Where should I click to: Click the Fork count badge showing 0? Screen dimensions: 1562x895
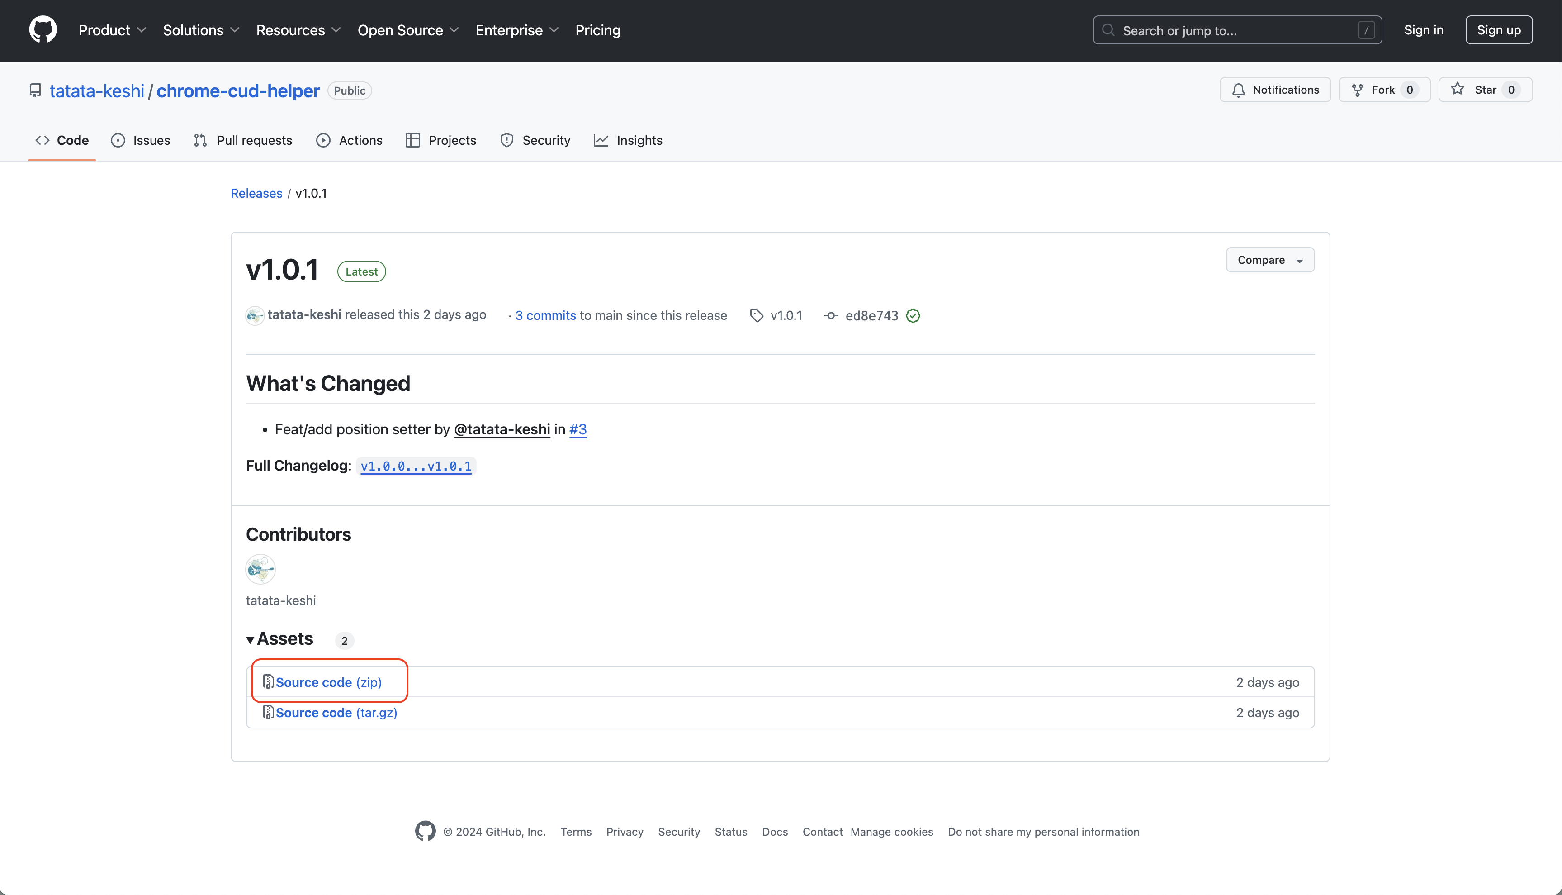click(1410, 90)
